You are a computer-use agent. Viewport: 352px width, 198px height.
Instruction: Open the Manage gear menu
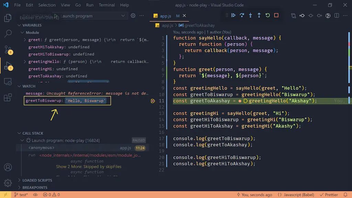8,183
